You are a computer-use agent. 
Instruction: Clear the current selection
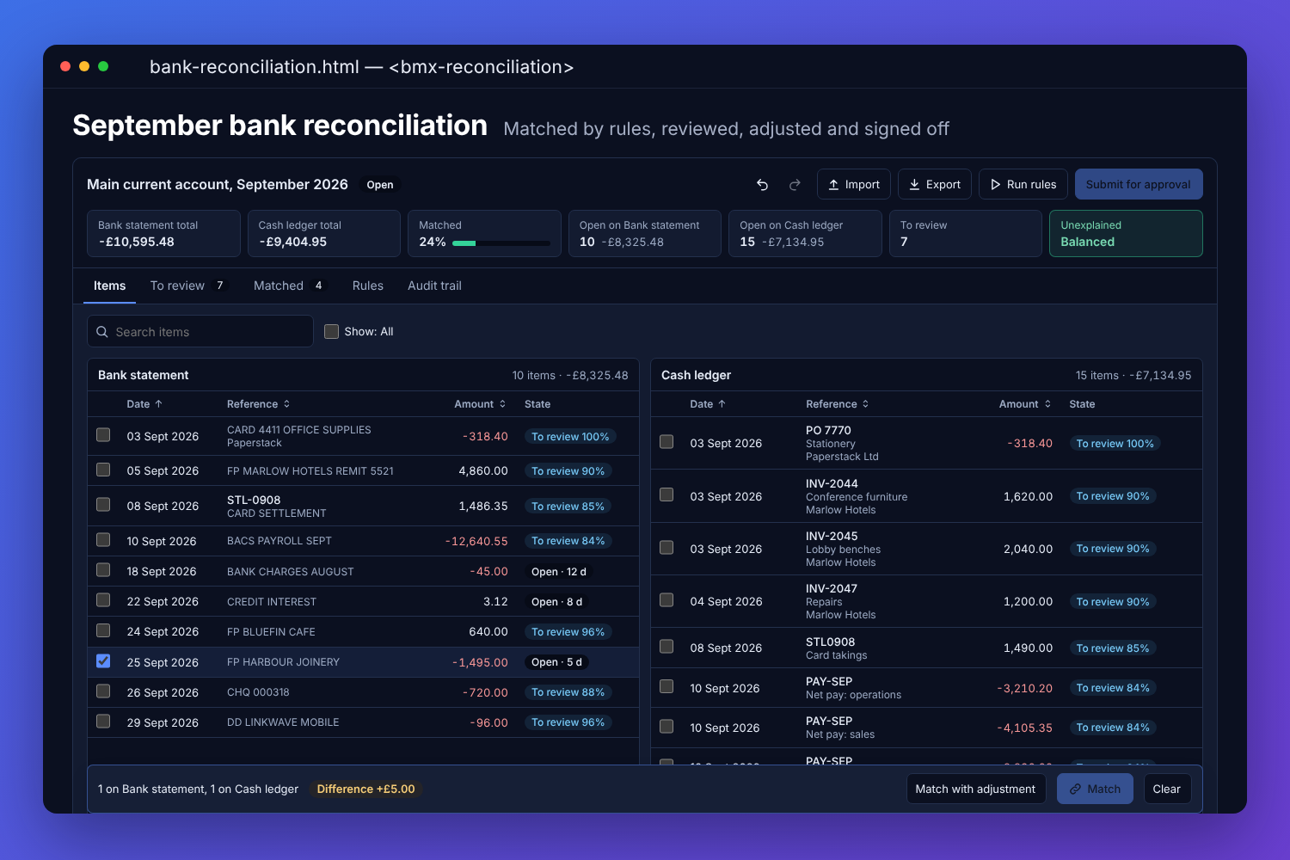coord(1167,789)
